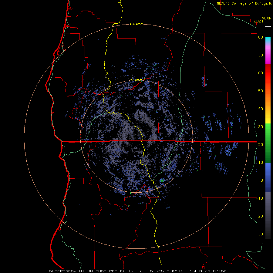Image resolution: width=273 pixels, height=273 pixels.
Task: Click the red segment of the color bar
Action: click(x=268, y=73)
